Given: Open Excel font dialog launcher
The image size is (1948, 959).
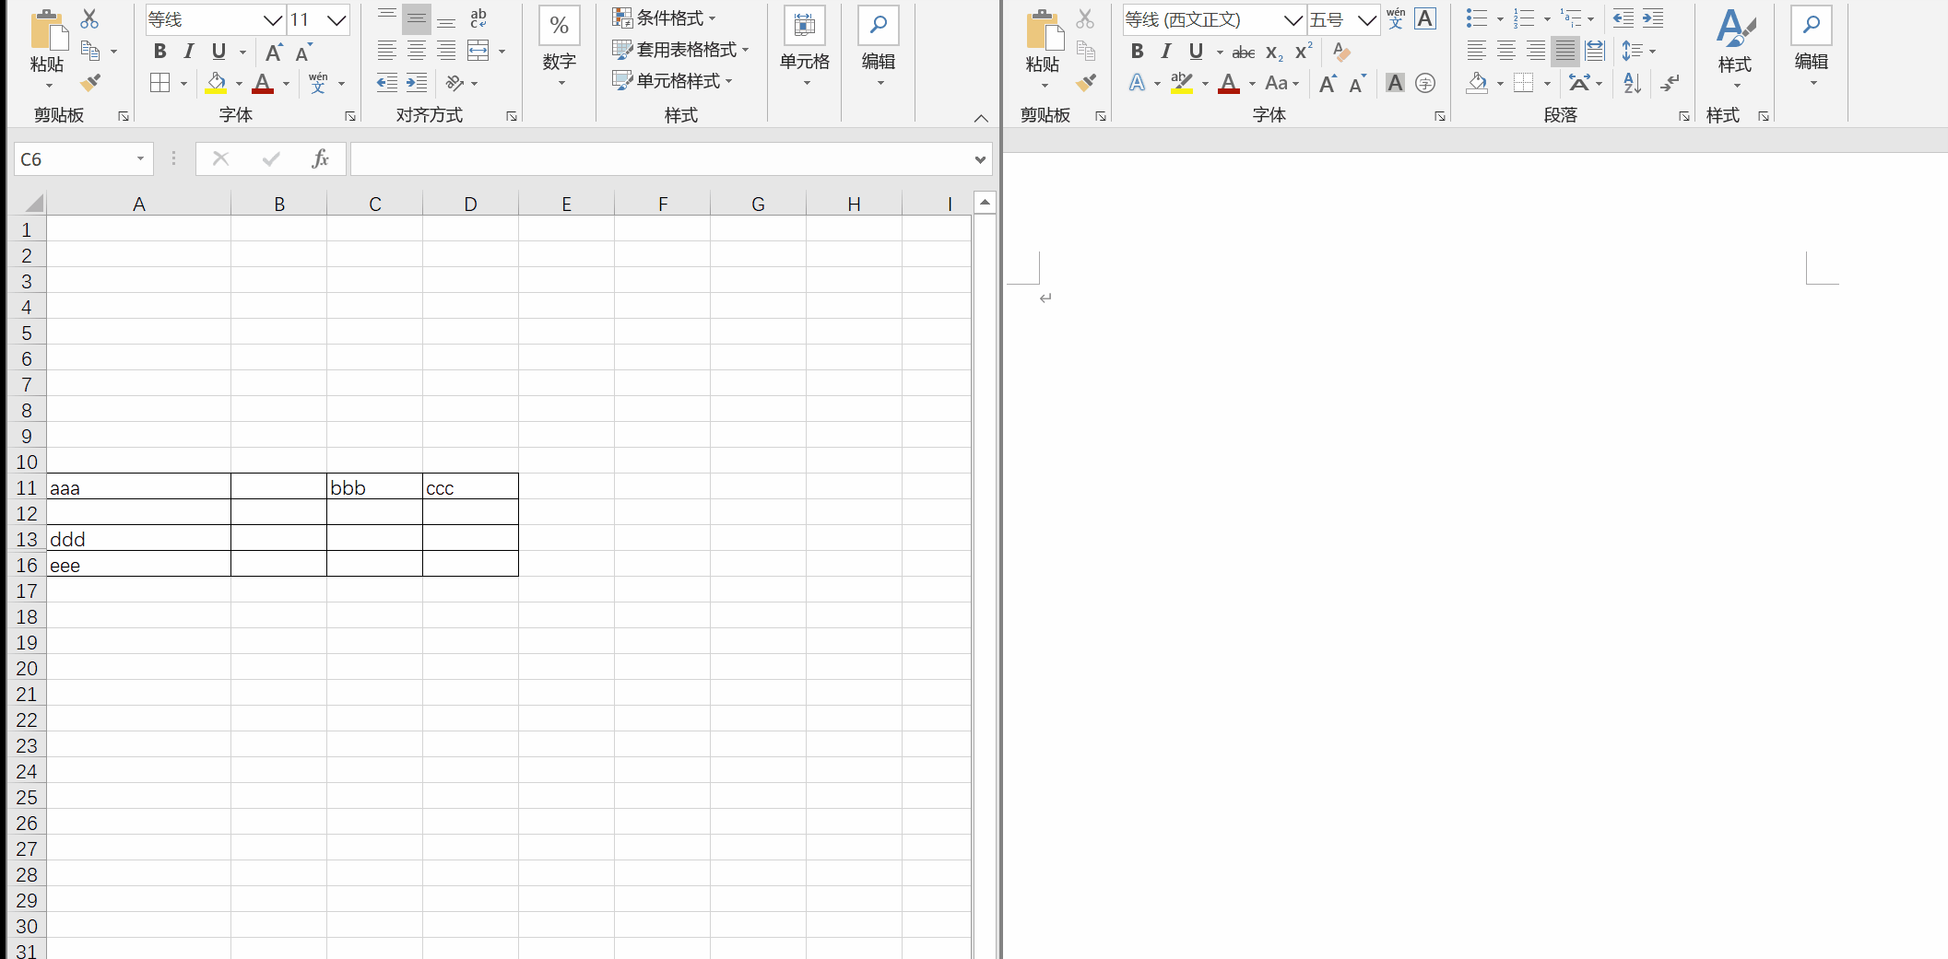Looking at the screenshot, I should coord(350,117).
